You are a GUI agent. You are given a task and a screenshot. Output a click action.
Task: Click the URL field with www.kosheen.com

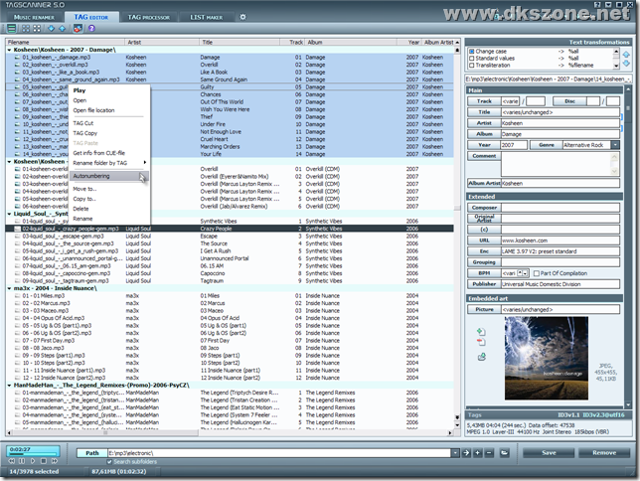click(x=560, y=240)
